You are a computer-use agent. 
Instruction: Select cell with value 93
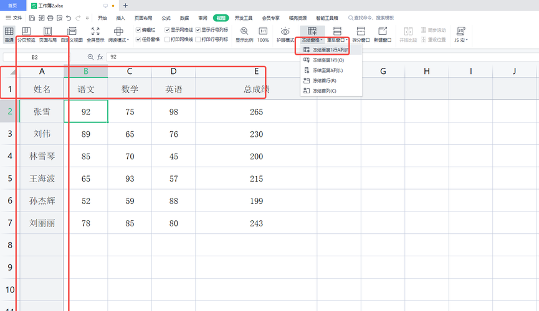point(130,179)
